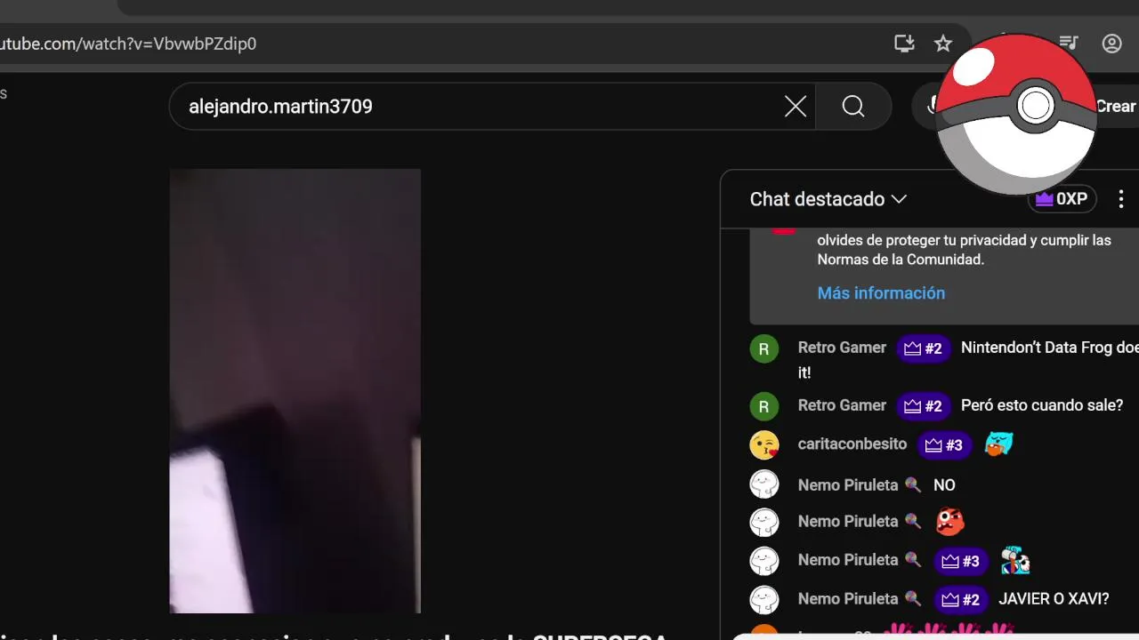Screen dimensions: 1139x640
Task: Open the install app icon in the address bar
Action: coord(904,44)
